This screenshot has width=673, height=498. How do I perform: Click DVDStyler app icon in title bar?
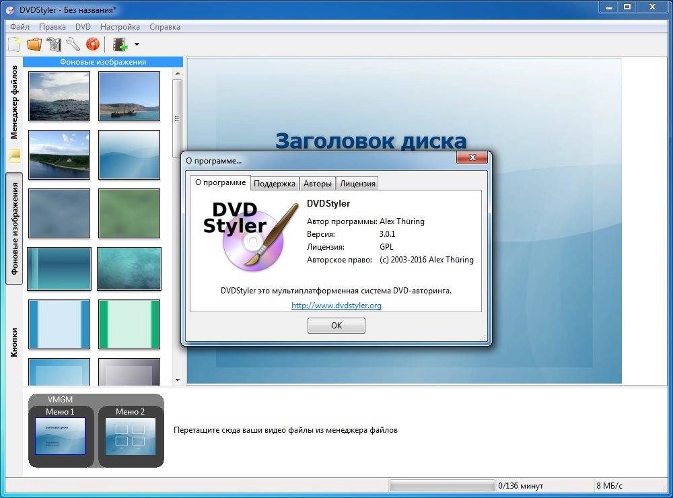tap(10, 9)
